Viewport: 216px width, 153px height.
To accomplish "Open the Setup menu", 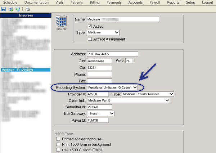I will click(x=191, y=3).
